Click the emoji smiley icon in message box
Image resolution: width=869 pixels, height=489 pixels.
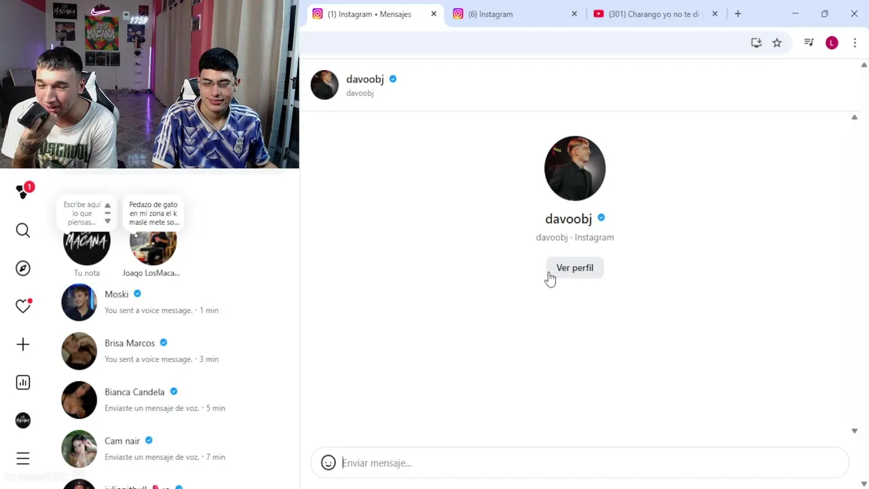coord(329,463)
